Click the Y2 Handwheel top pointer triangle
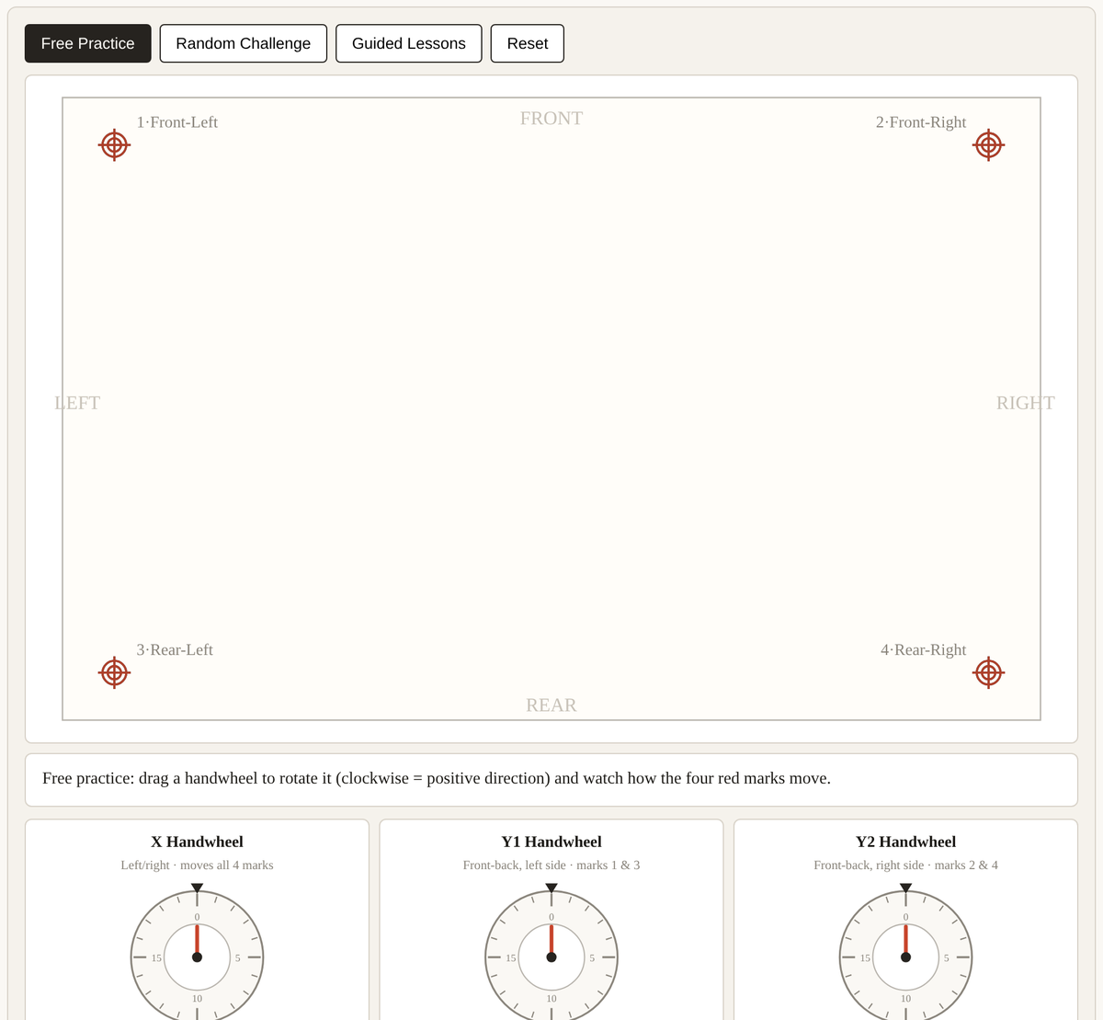This screenshot has width=1103, height=1020. 905,888
